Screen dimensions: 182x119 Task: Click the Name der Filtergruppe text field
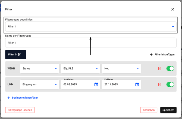coord(91,43)
